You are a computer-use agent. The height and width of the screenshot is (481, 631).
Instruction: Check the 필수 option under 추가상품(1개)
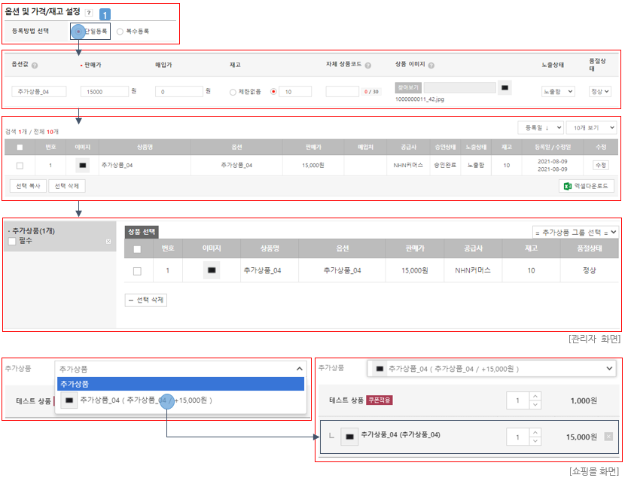(x=12, y=241)
